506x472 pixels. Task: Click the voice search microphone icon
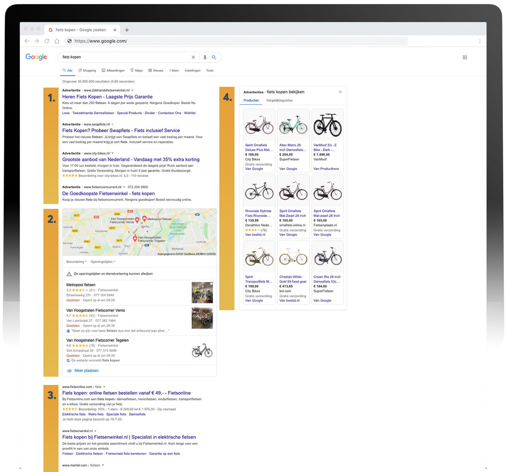coord(205,57)
